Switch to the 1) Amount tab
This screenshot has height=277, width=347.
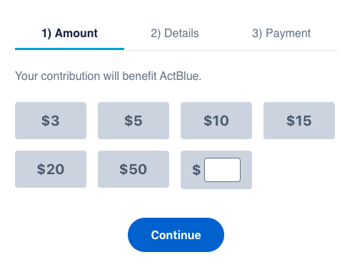pyautogui.click(x=69, y=33)
